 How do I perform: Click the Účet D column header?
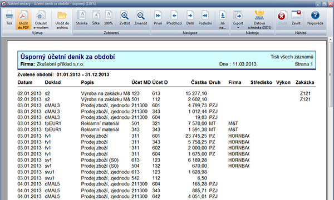(160, 82)
